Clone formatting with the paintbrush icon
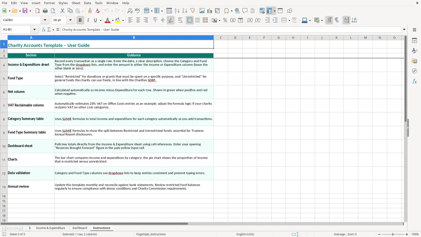 tap(90, 11)
